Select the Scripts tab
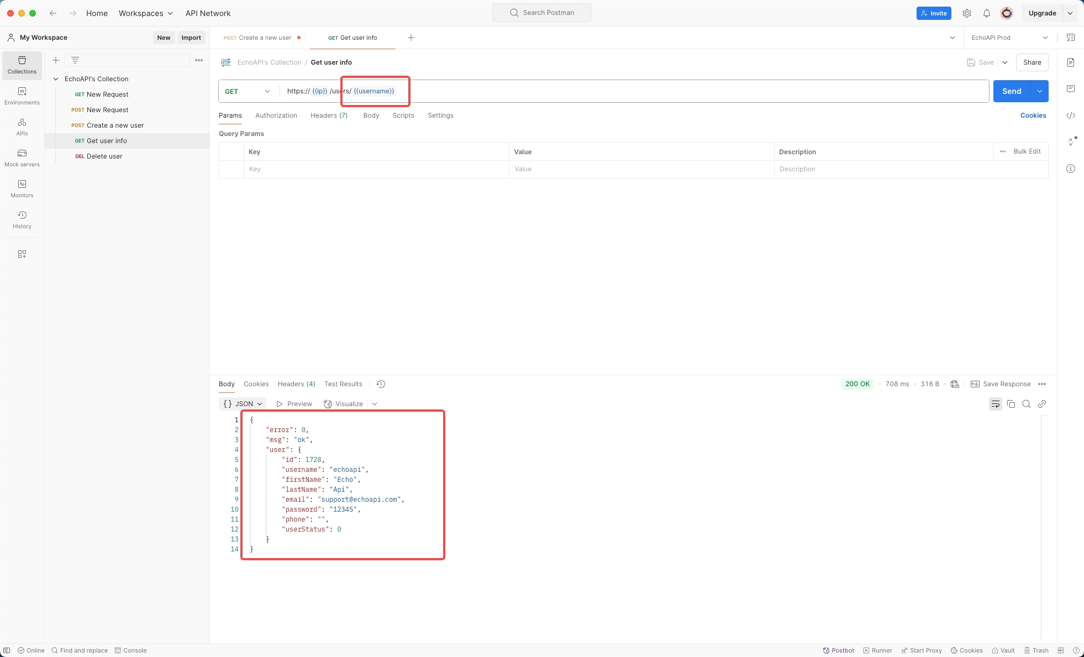This screenshot has height=657, width=1084. pyautogui.click(x=403, y=115)
